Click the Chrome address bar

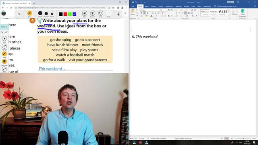(x=62, y=8)
